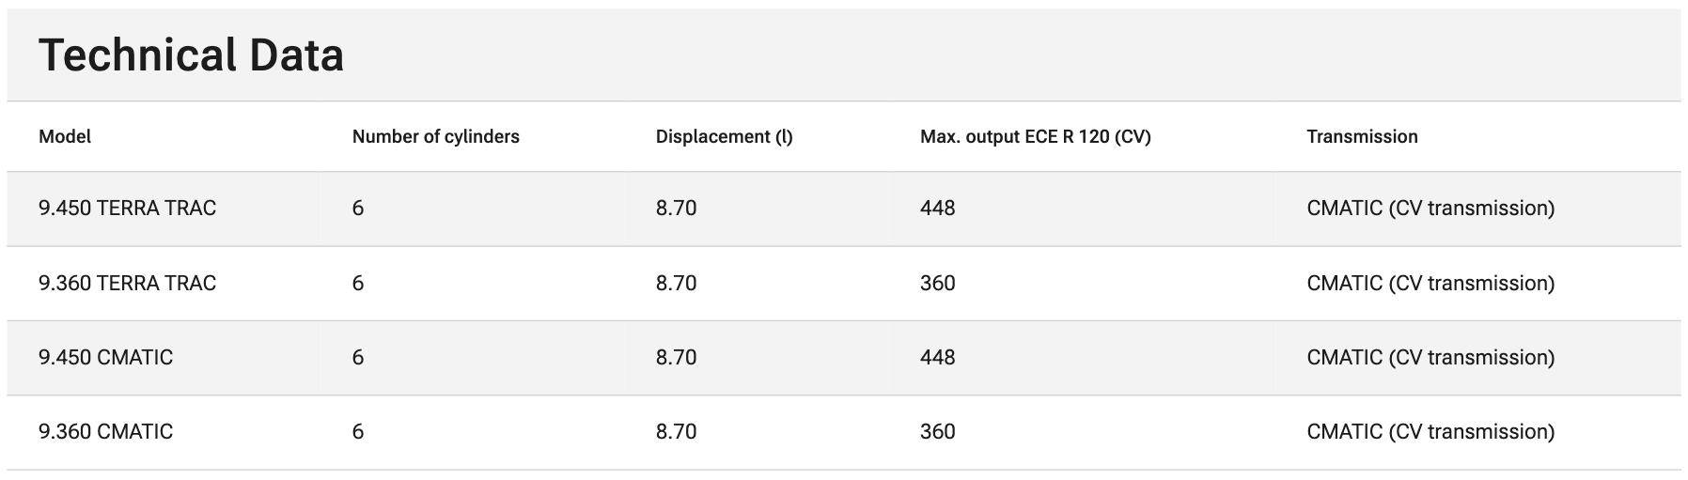Click the Displacement (l) column header
This screenshot has height=480, width=1688.
(x=724, y=137)
